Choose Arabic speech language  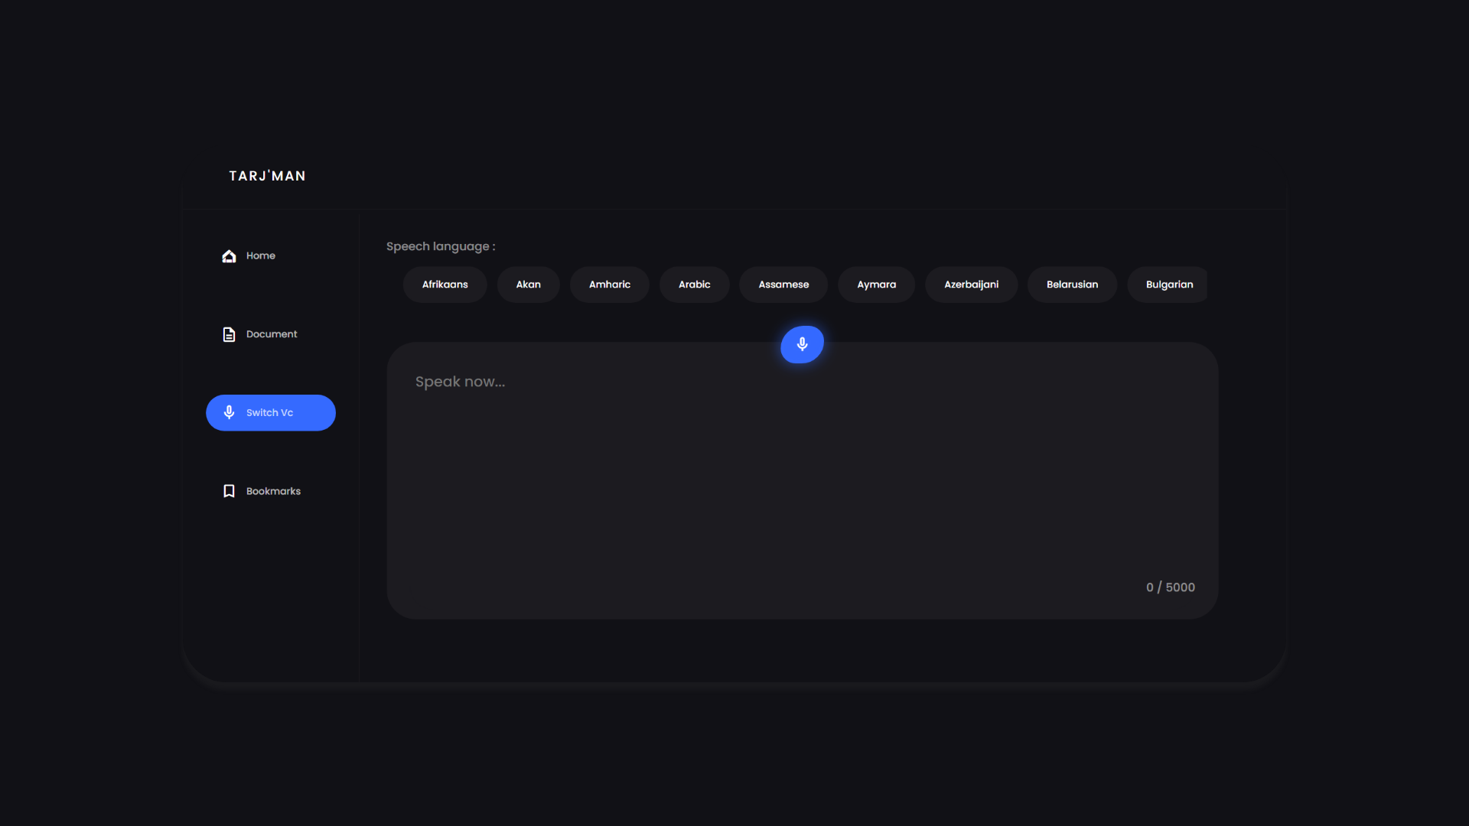[x=695, y=285]
